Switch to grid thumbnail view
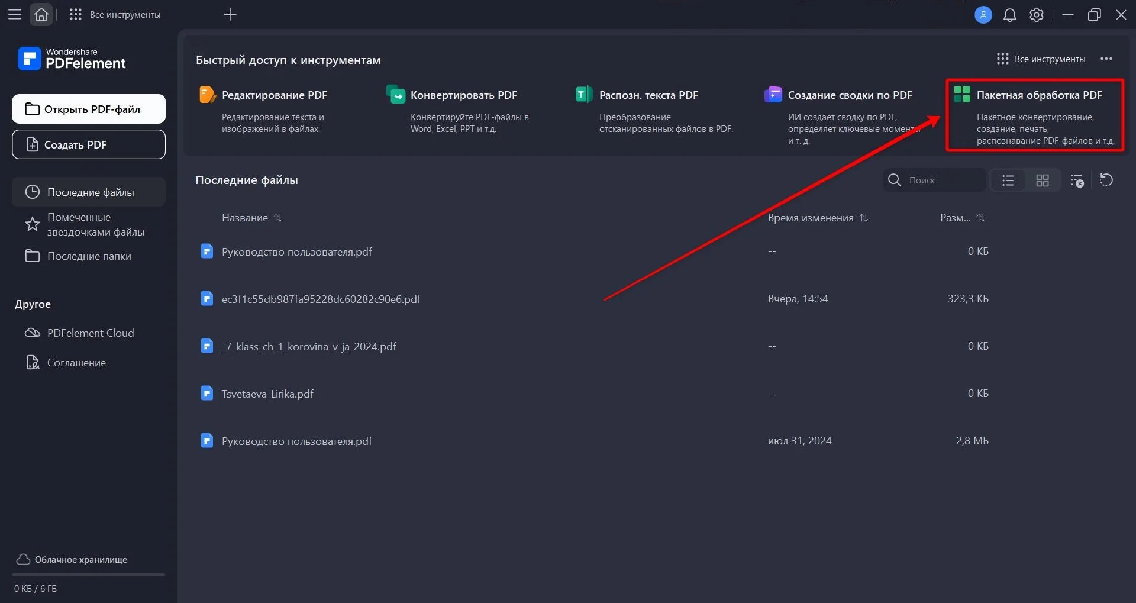Viewport: 1136px width, 603px height. click(x=1042, y=180)
